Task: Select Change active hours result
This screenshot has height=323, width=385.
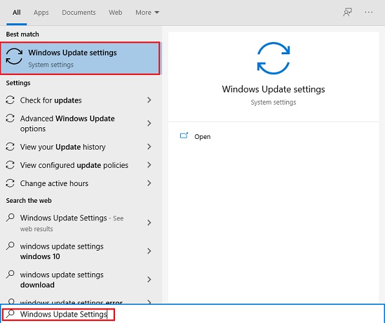Action: [x=80, y=183]
